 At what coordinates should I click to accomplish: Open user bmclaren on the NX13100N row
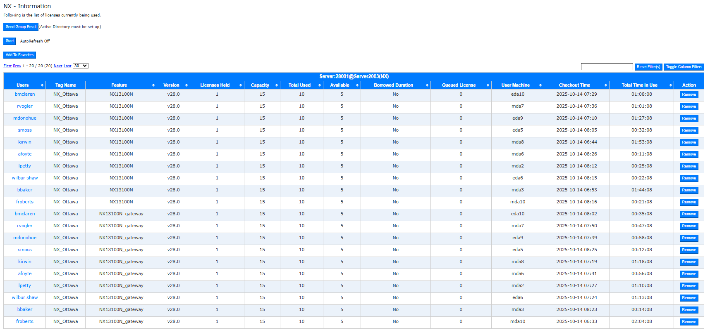[x=25, y=94]
